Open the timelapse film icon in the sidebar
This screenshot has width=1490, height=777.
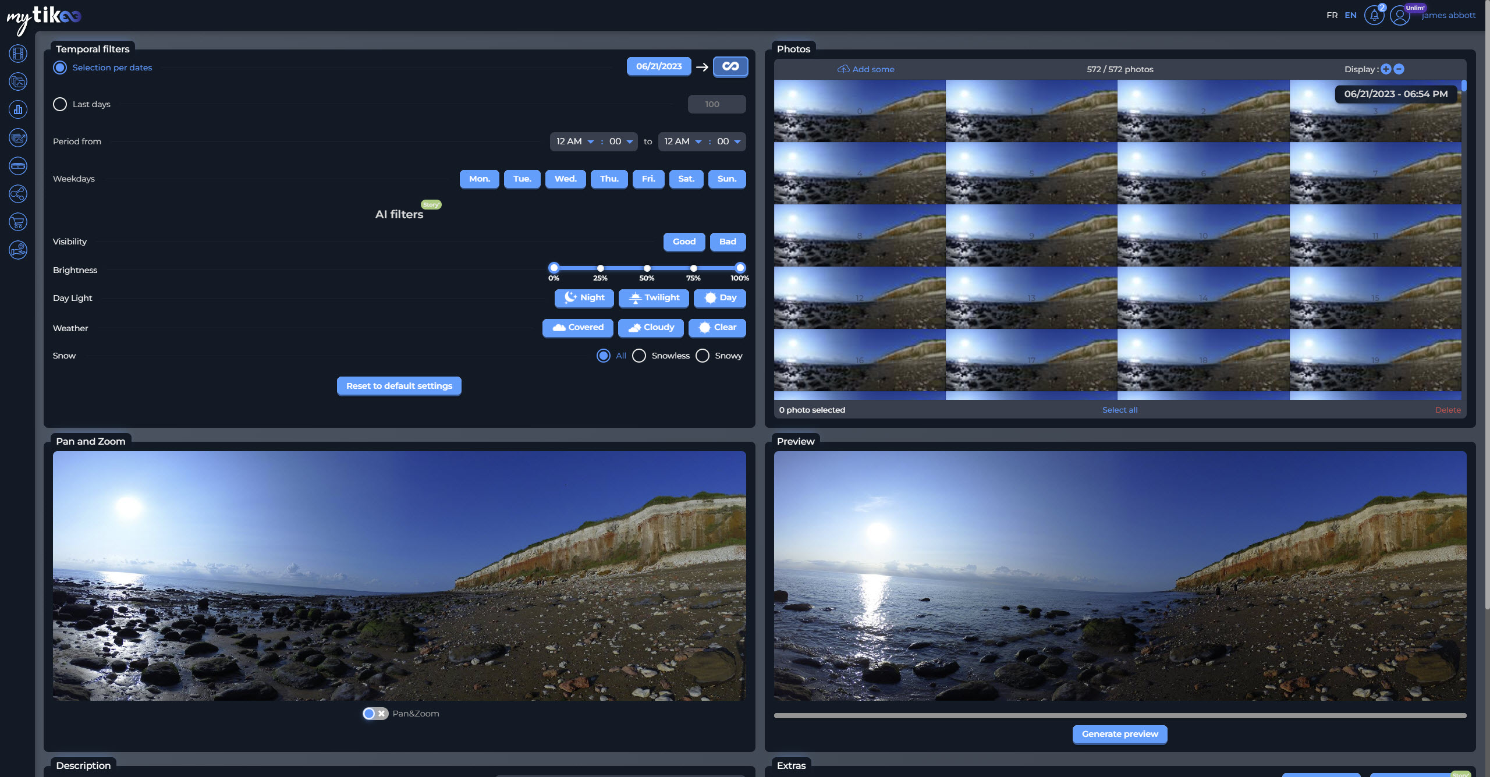[18, 54]
